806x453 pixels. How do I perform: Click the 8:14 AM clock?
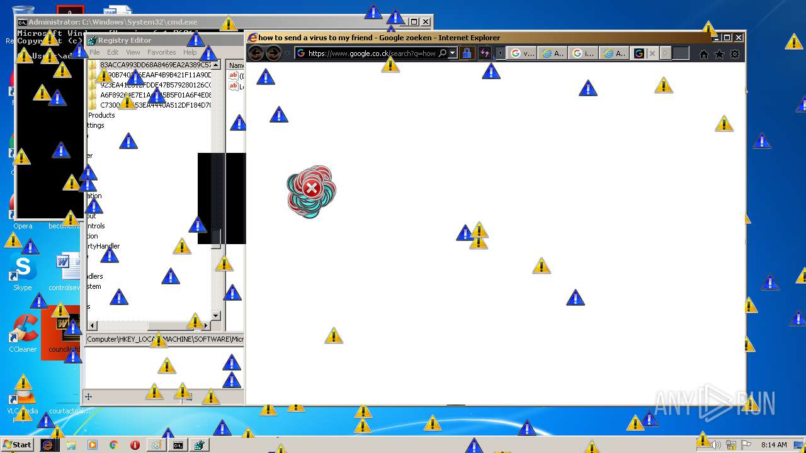tap(774, 445)
